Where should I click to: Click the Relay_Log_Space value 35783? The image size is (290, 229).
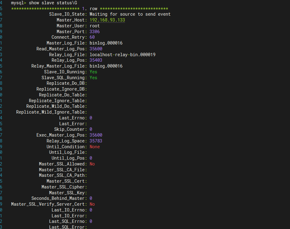[x=96, y=141]
